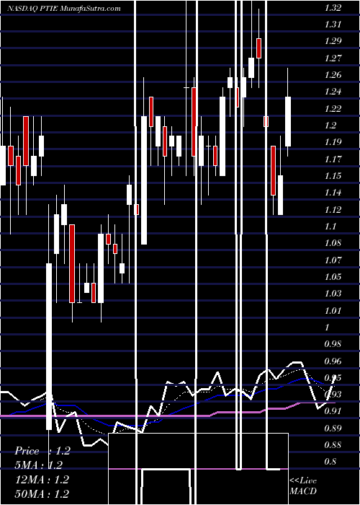Screen dimensions: 360x505
Task: Click the 1.22 price axis label
Action: click(x=333, y=108)
